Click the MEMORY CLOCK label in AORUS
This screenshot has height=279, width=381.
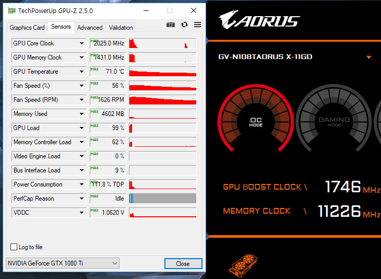pyautogui.click(x=257, y=211)
